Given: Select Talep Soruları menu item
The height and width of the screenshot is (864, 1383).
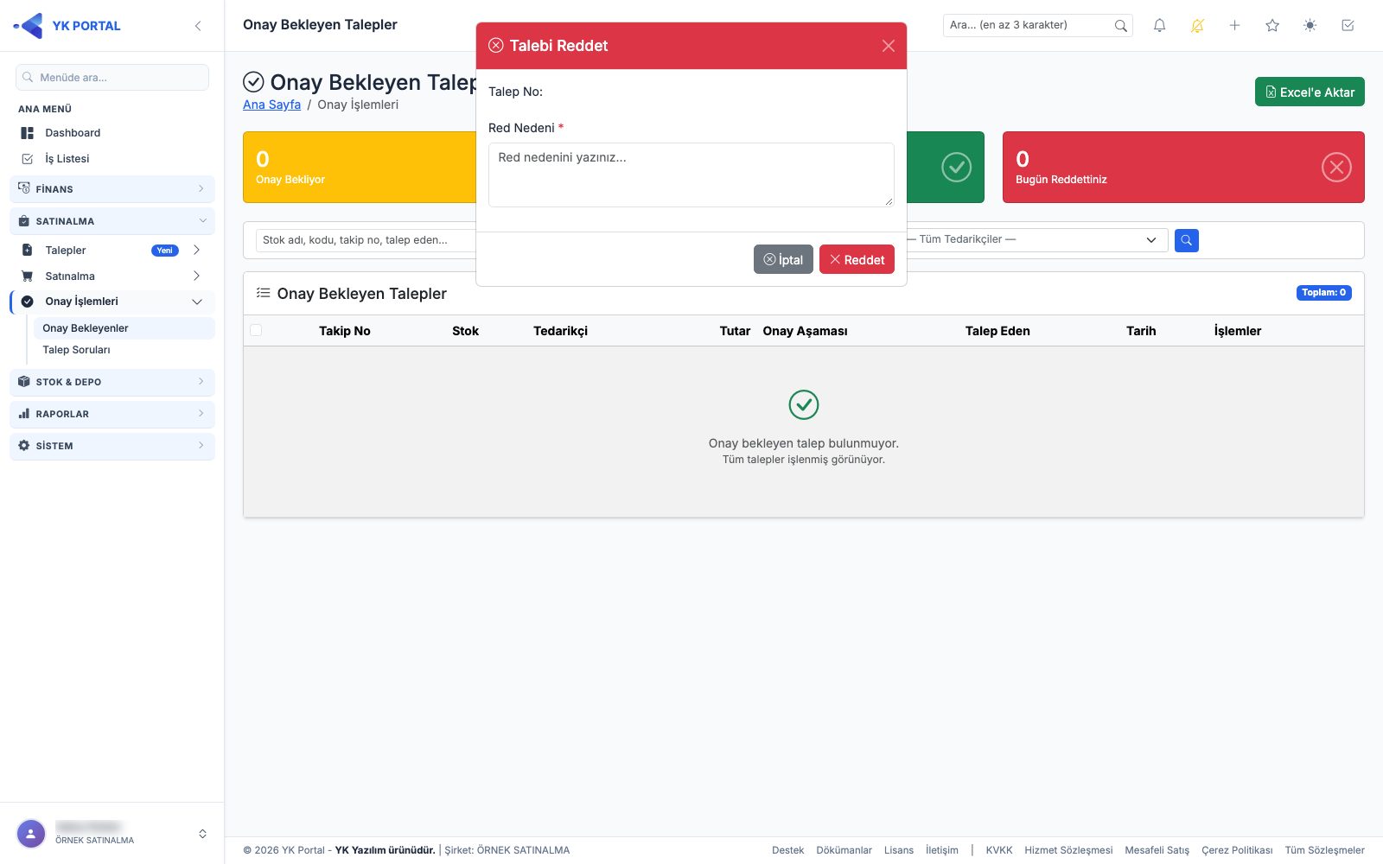Looking at the screenshot, I should [x=124, y=350].
